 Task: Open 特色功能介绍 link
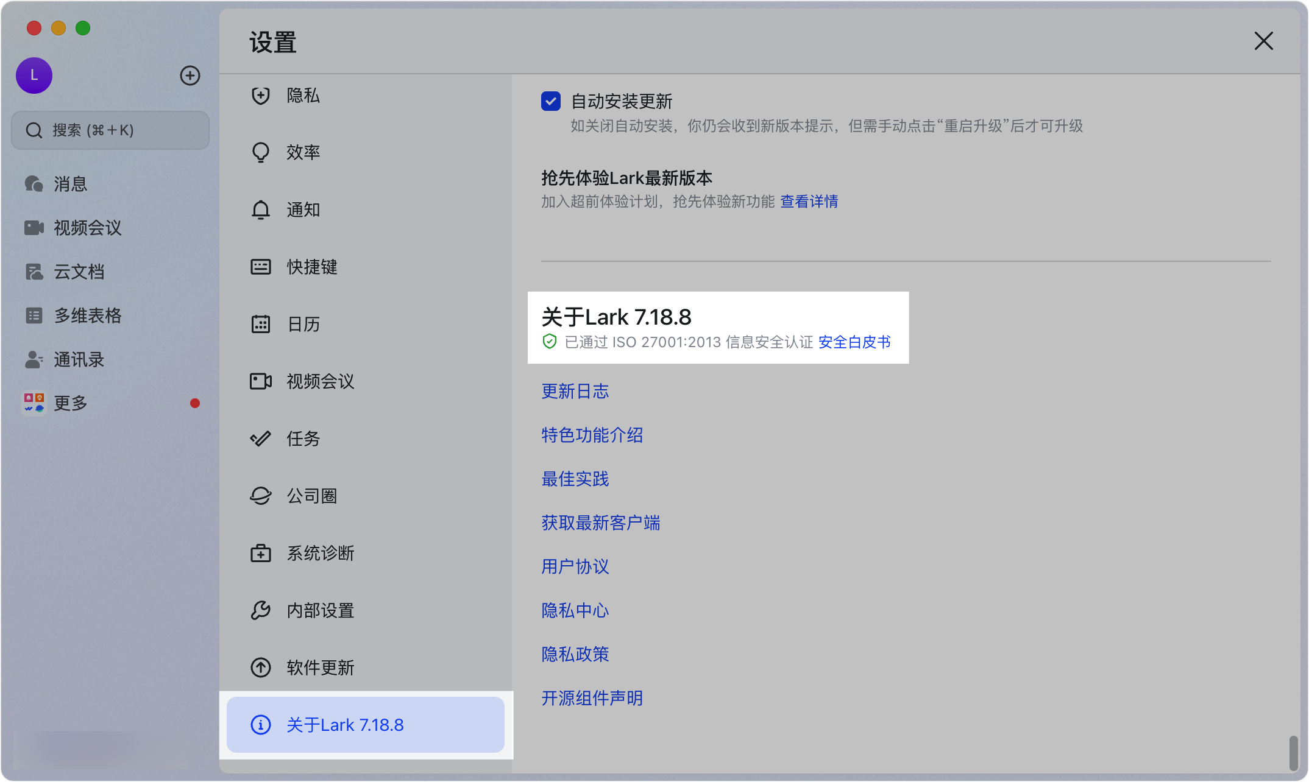(592, 435)
